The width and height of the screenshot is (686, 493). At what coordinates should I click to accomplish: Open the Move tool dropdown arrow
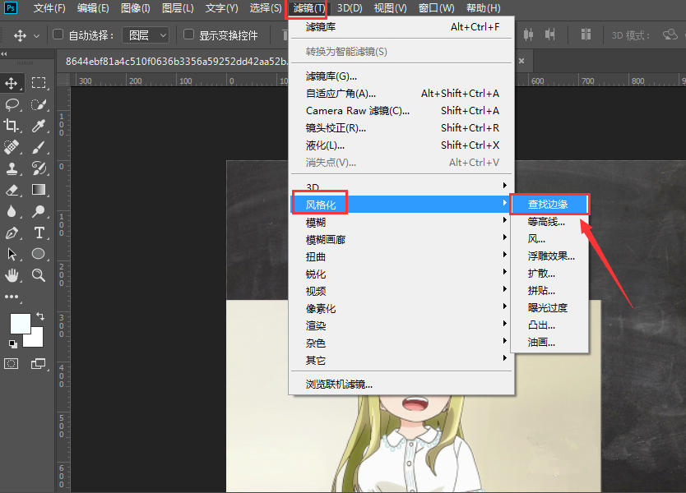click(x=35, y=35)
